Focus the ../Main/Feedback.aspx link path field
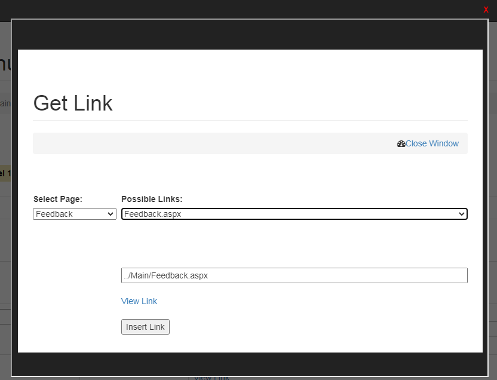This screenshot has width=497, height=380. (x=294, y=275)
